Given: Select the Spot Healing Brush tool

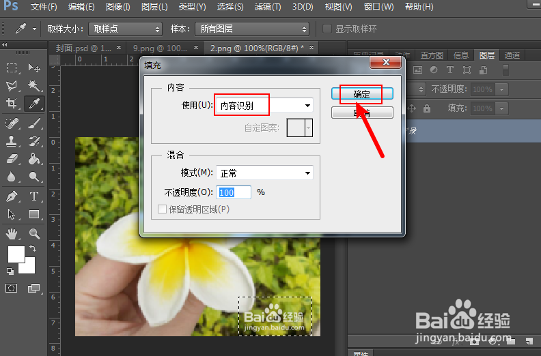Looking at the screenshot, I should (x=12, y=123).
